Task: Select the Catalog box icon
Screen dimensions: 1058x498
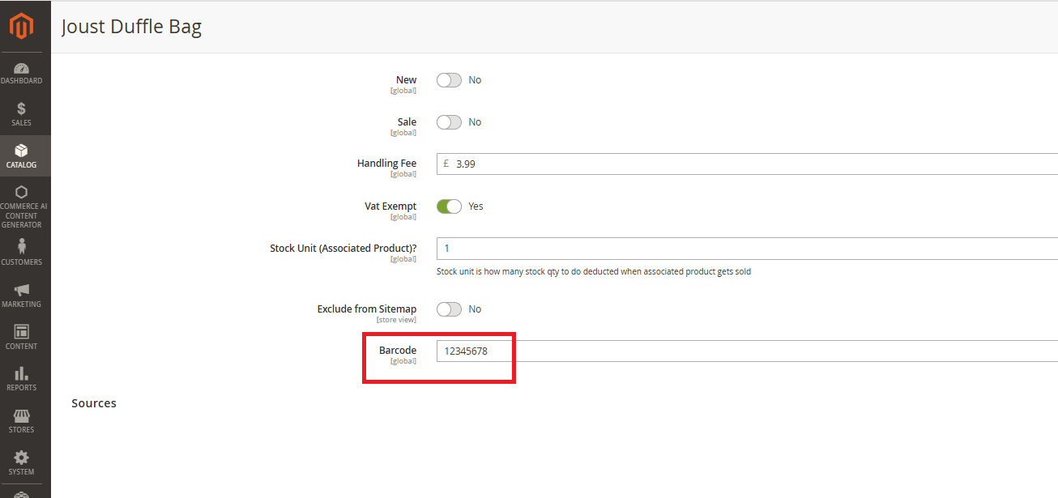Action: coord(21,151)
